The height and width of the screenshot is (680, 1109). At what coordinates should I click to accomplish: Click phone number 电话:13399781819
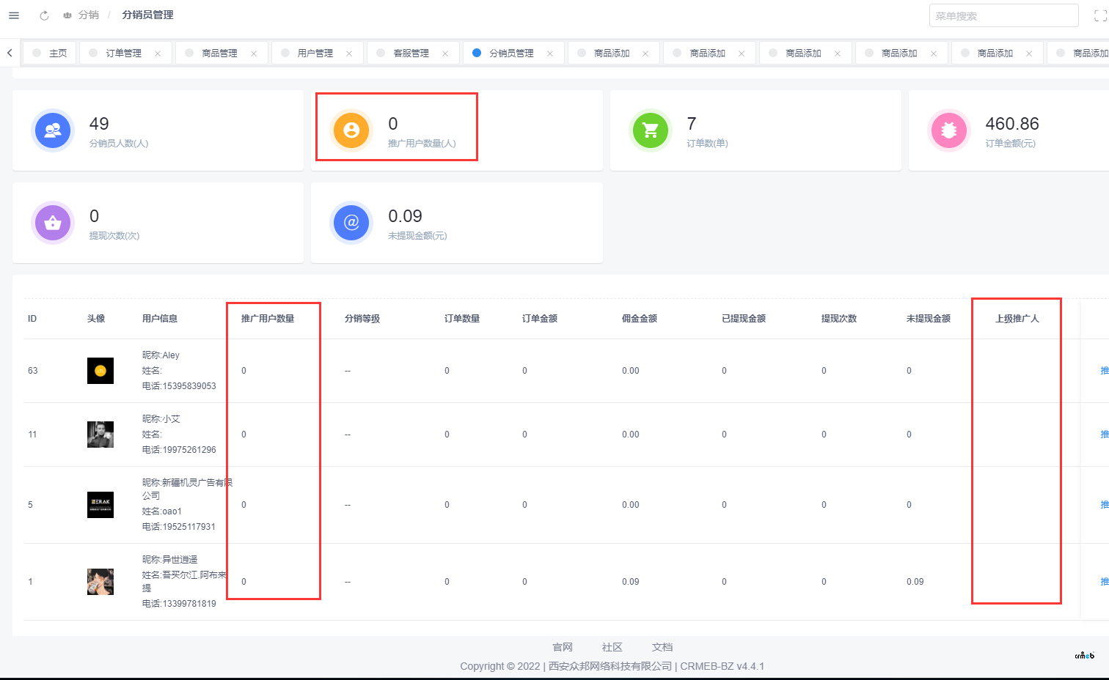click(x=179, y=604)
